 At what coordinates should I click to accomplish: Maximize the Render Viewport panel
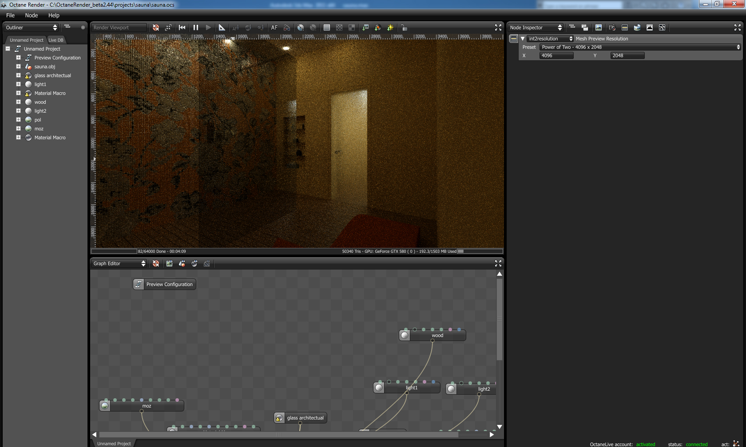pyautogui.click(x=498, y=27)
